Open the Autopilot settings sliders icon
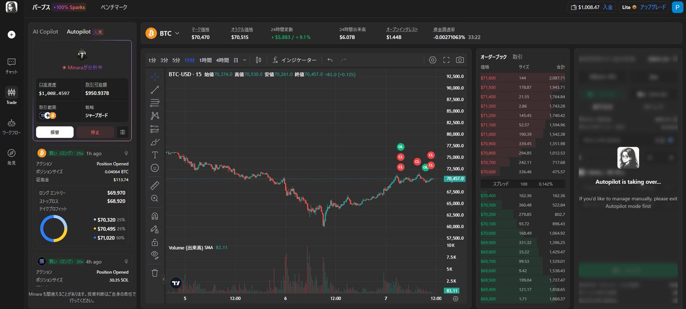The image size is (686, 309). click(x=122, y=132)
